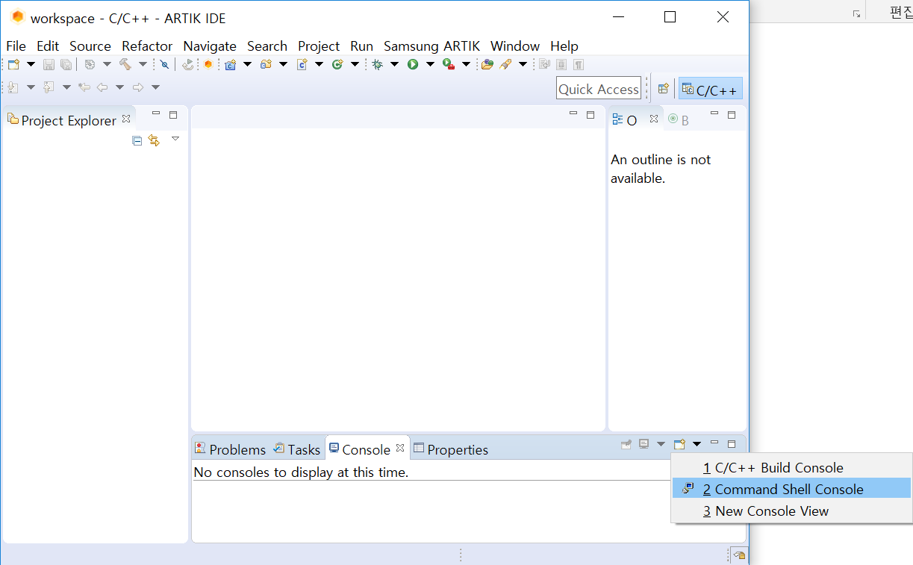Click the Open Element folder icon
The image size is (913, 565).
tap(487, 65)
